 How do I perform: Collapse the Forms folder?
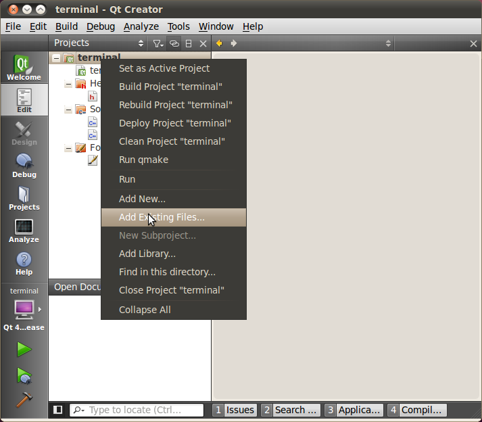tap(68, 148)
